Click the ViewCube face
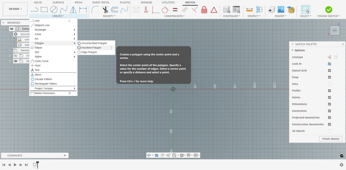Screen dimensions: 346x170 click(x=335, y=31)
